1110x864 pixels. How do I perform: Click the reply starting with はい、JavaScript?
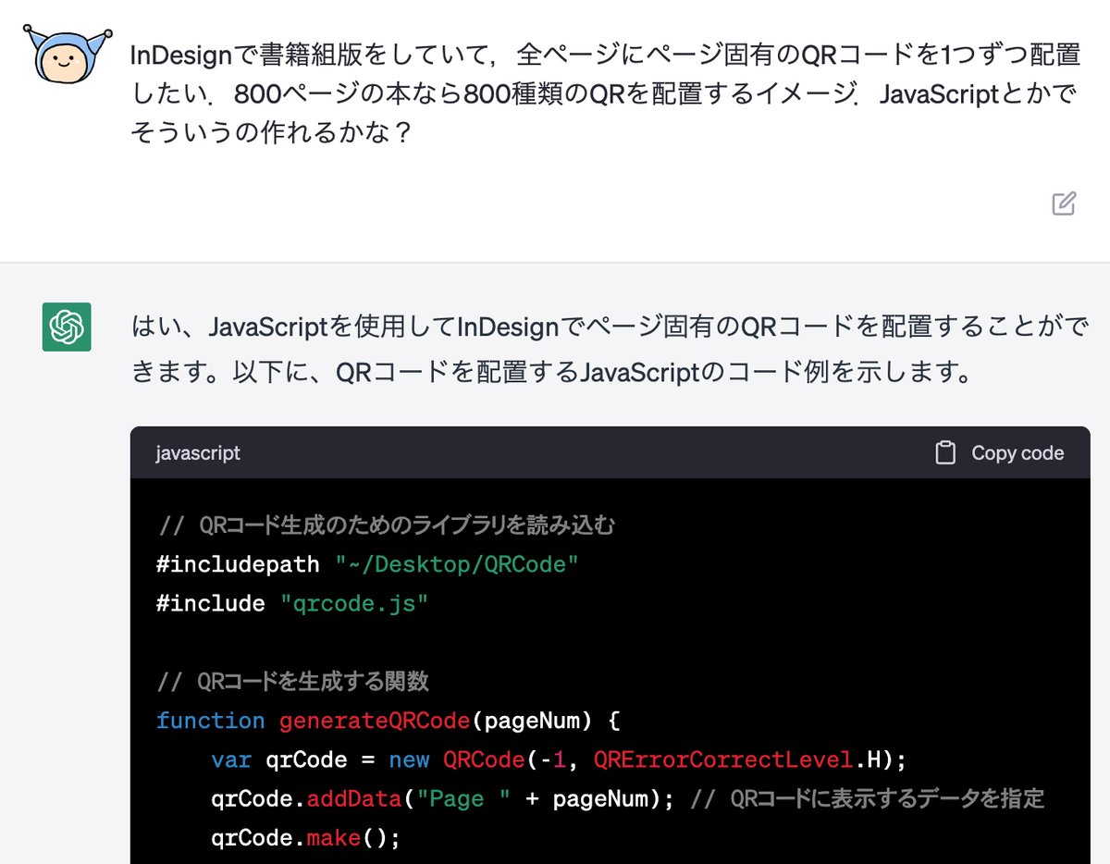tap(610, 350)
